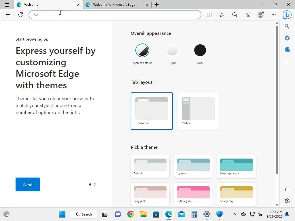Pick the Bubblegum theme
The height and width of the screenshot is (221, 295).
click(x=193, y=194)
